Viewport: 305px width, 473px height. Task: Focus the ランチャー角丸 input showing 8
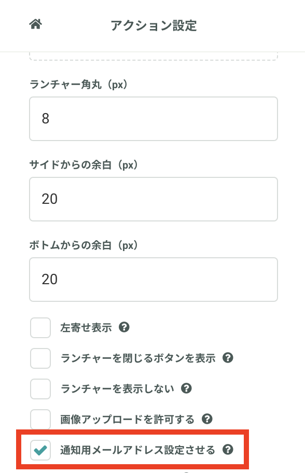(153, 119)
